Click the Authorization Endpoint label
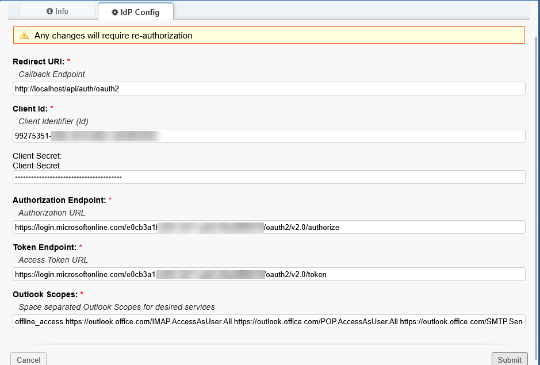The width and height of the screenshot is (540, 365). tap(59, 200)
